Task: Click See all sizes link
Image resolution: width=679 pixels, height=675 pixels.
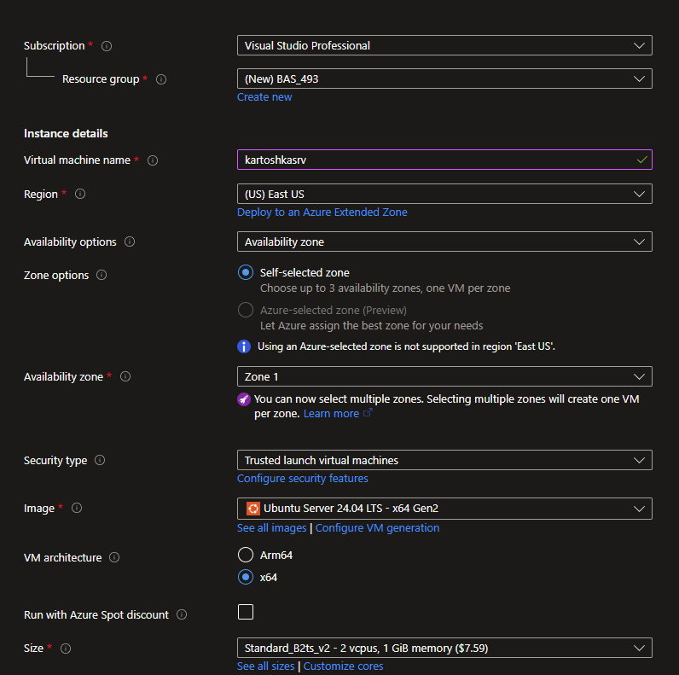Action: pyautogui.click(x=265, y=666)
